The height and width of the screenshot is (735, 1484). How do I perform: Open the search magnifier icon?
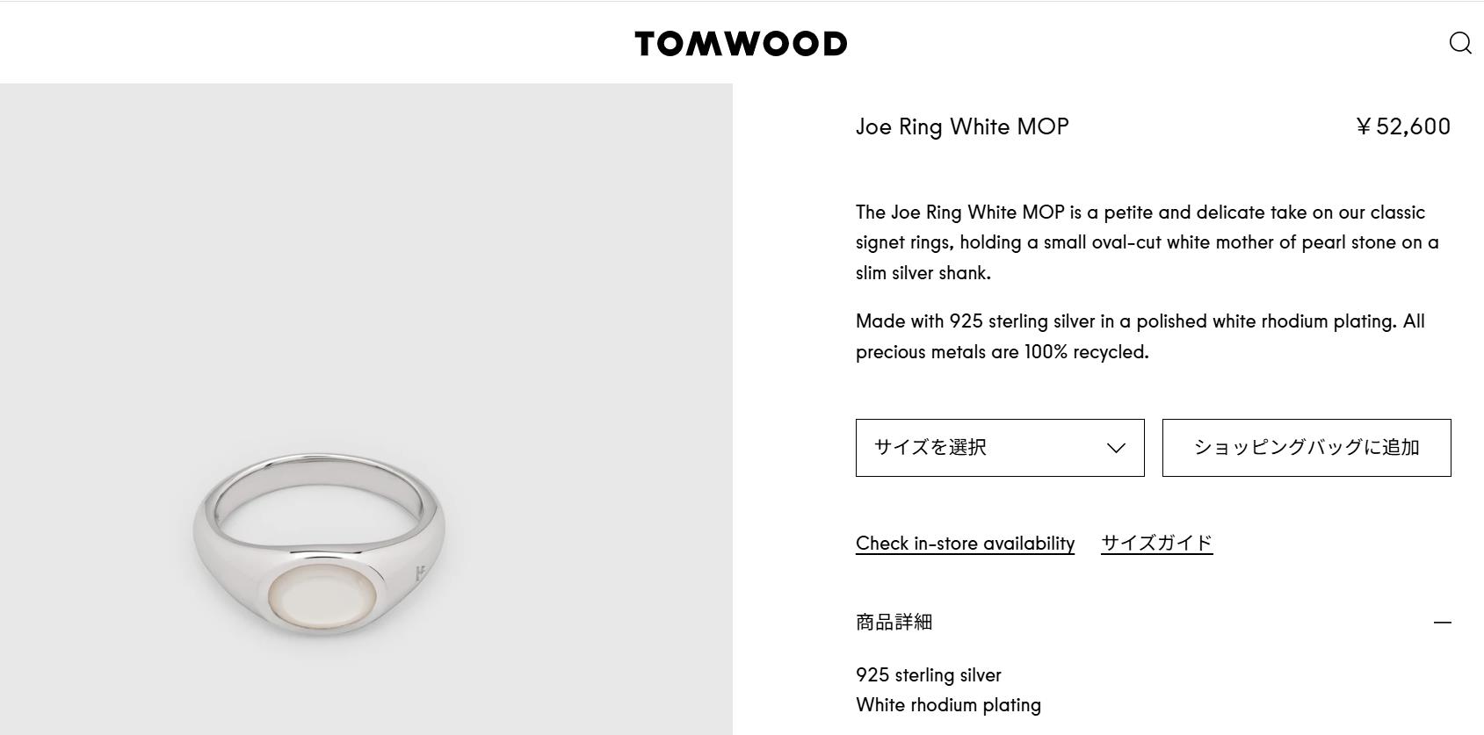(1459, 43)
